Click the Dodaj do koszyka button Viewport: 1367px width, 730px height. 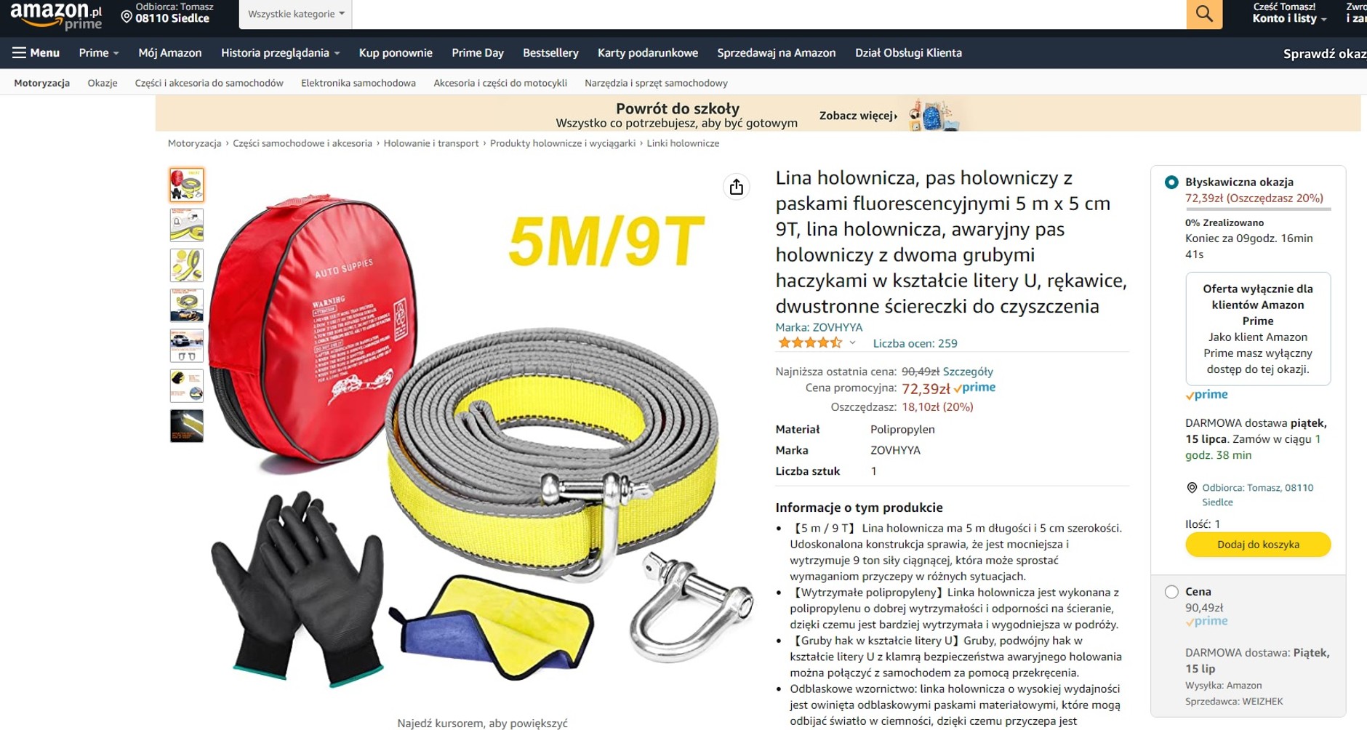pos(1258,545)
